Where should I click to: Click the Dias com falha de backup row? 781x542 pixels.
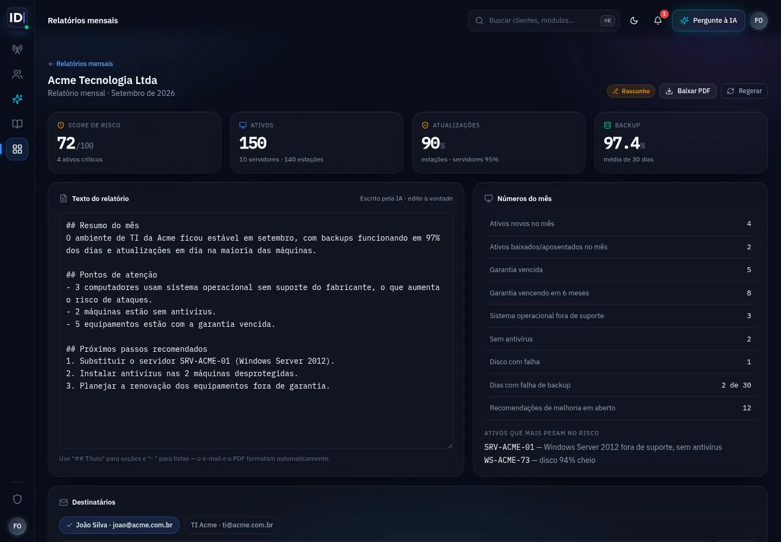click(x=620, y=385)
